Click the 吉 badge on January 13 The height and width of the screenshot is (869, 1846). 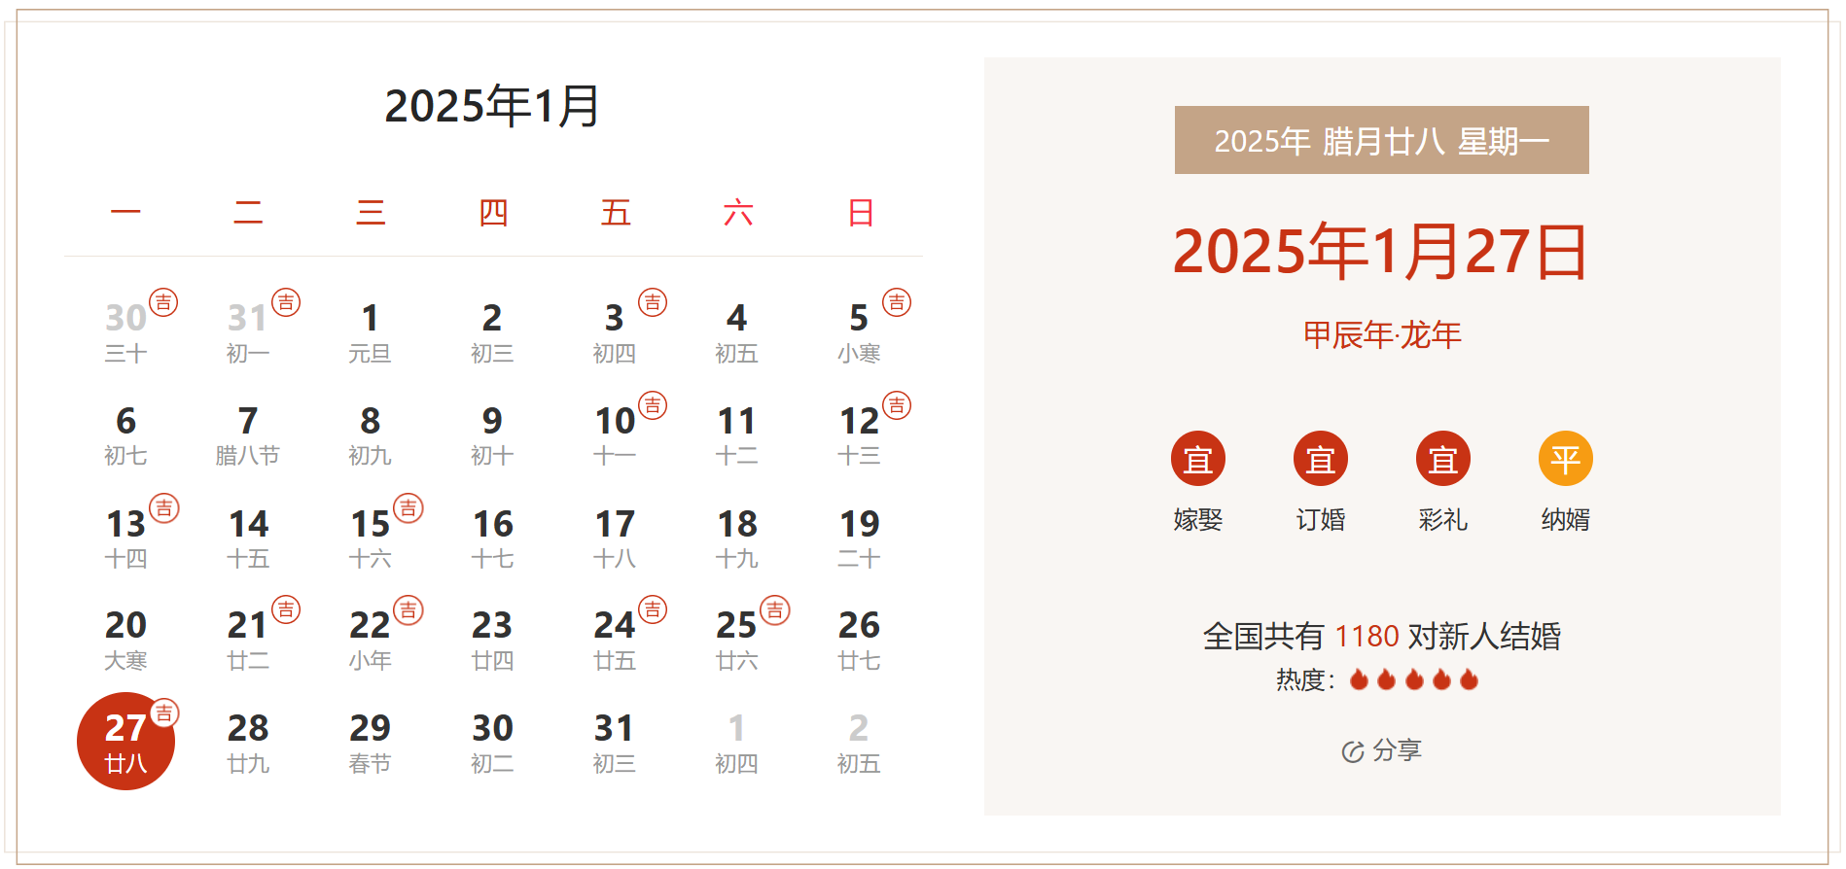[x=164, y=508]
